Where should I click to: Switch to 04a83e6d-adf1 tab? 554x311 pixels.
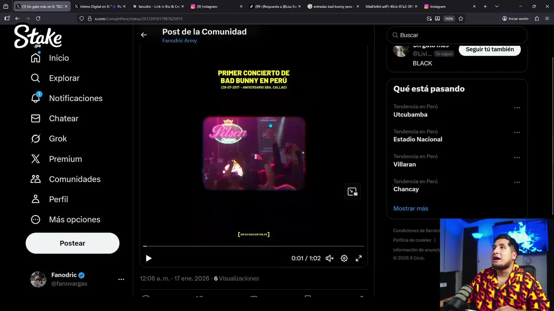391,6
